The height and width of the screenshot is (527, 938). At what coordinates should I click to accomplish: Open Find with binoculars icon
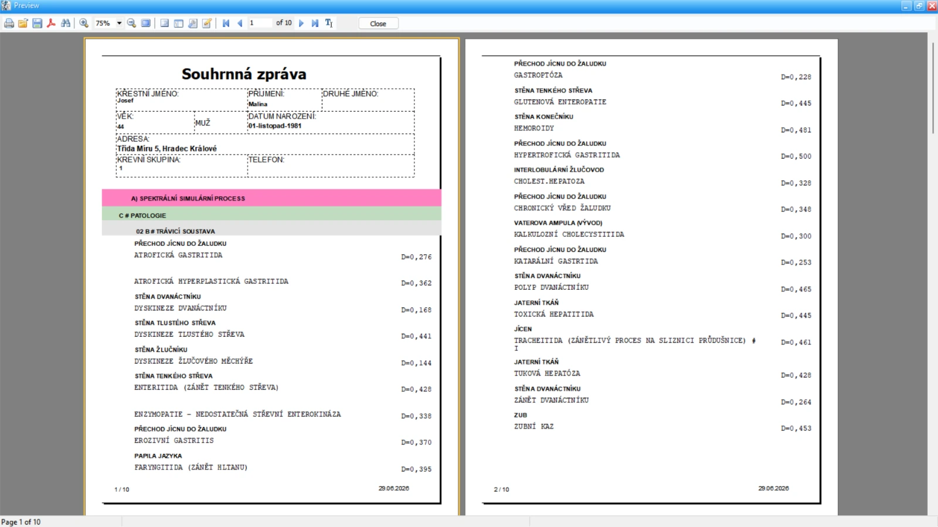pyautogui.click(x=66, y=23)
